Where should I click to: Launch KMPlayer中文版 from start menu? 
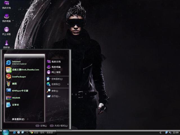coord(17,91)
